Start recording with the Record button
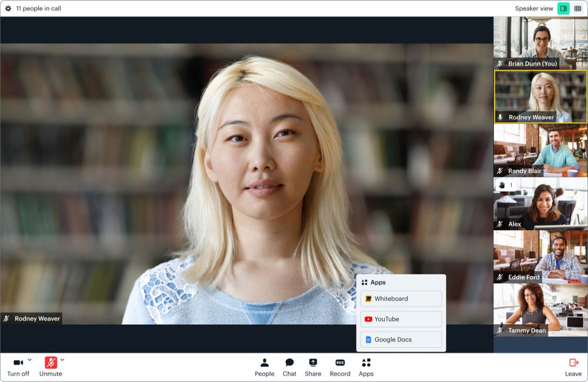Viewport: 588px width, 382px height. point(340,366)
